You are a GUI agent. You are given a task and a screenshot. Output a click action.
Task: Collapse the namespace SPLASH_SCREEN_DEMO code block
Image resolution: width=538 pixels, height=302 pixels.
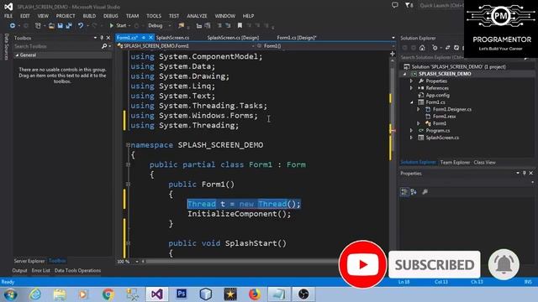[128, 145]
